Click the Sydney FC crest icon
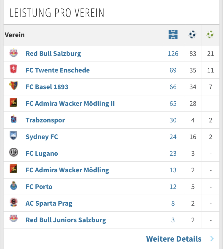Viewport: 223px width, 249px height. pyautogui.click(x=13, y=135)
